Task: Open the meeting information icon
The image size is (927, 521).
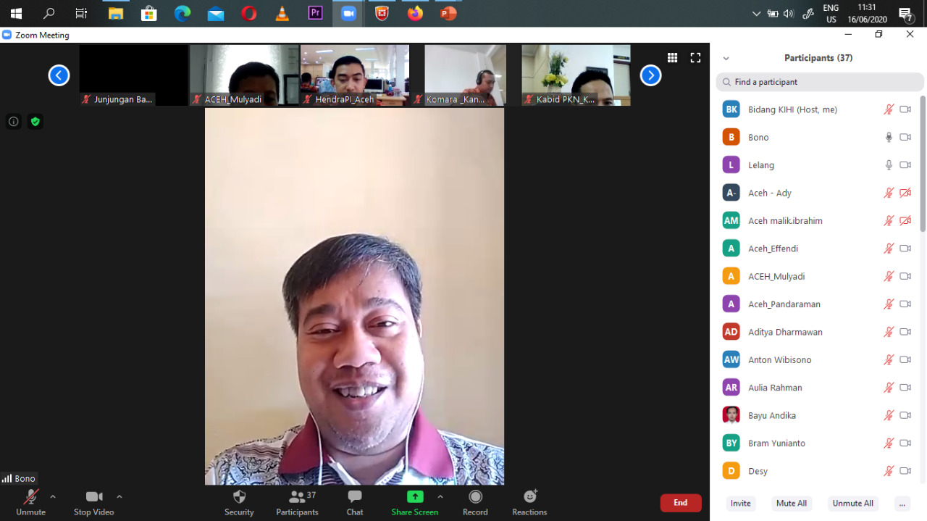Action: pyautogui.click(x=13, y=122)
